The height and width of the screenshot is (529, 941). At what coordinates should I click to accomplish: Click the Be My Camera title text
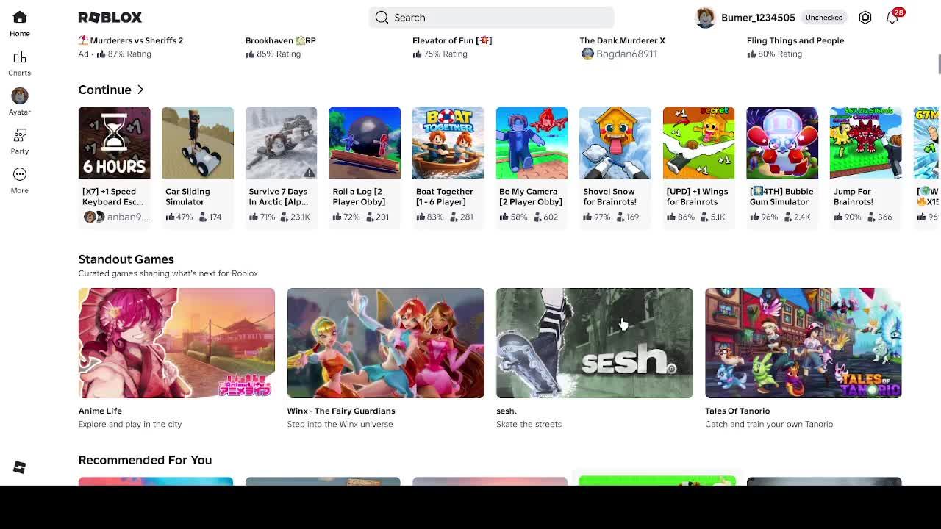[x=531, y=197]
